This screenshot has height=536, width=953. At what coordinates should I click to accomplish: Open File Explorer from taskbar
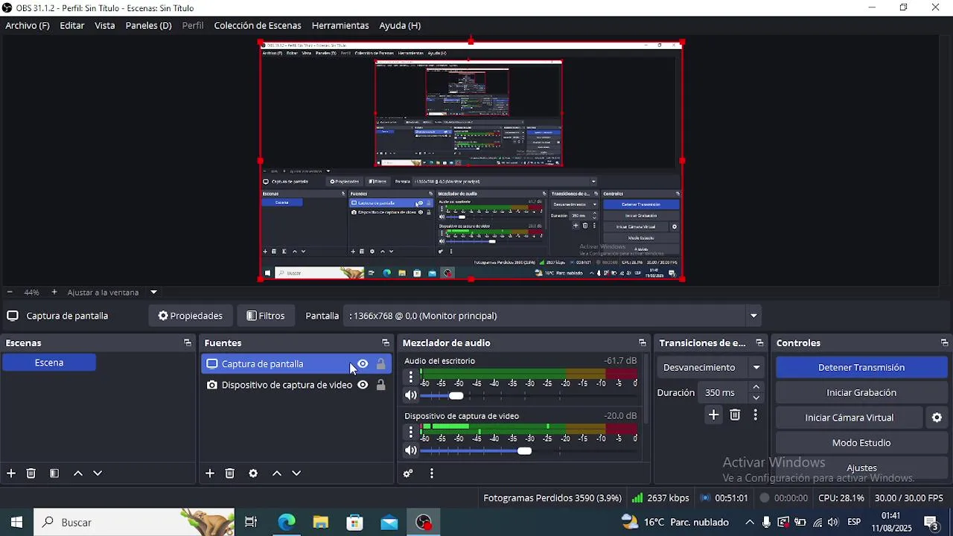pyautogui.click(x=321, y=523)
